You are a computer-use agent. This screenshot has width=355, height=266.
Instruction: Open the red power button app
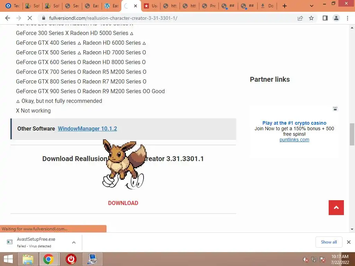[x=71, y=259]
